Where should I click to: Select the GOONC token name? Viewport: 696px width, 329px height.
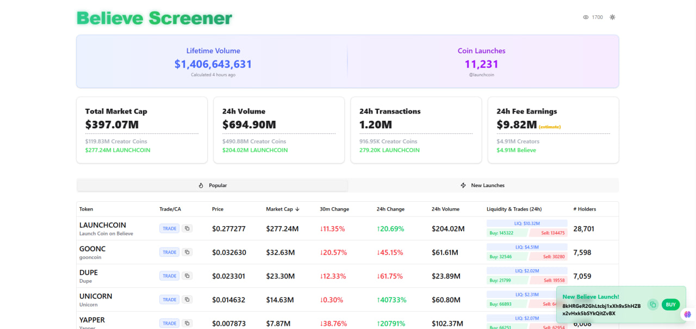tap(92, 249)
